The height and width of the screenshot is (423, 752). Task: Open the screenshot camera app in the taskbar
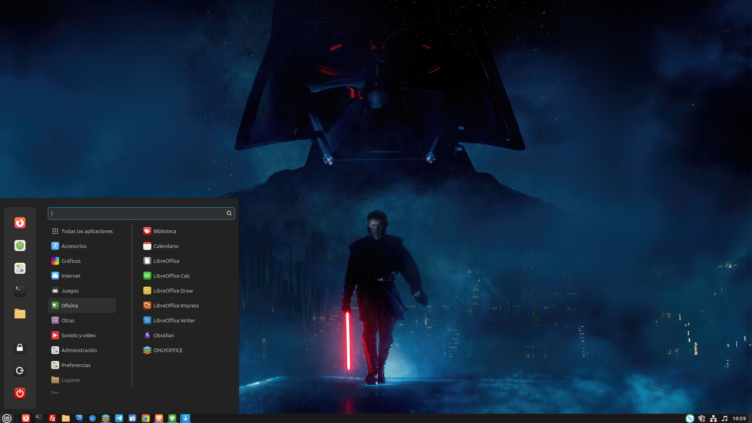132,418
